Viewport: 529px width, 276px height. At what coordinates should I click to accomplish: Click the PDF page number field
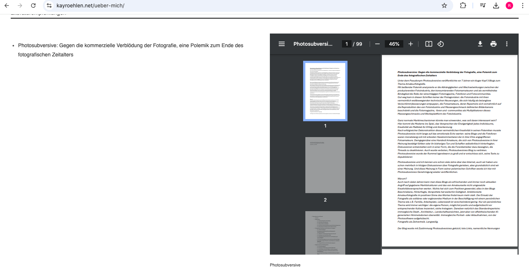pyautogui.click(x=346, y=44)
